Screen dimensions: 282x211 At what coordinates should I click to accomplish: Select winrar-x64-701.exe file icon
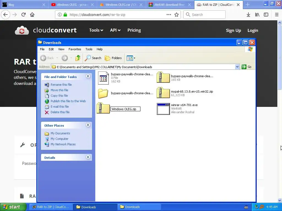(x=163, y=109)
